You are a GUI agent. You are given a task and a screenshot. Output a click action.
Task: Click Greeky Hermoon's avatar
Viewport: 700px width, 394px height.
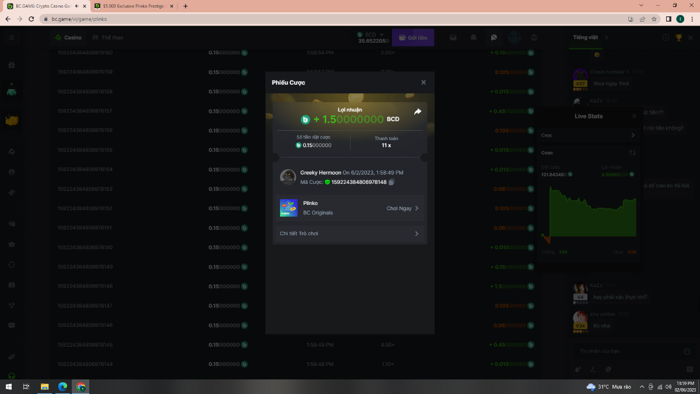pyautogui.click(x=288, y=177)
